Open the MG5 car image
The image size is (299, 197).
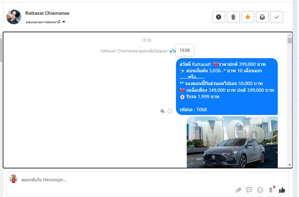point(232,142)
